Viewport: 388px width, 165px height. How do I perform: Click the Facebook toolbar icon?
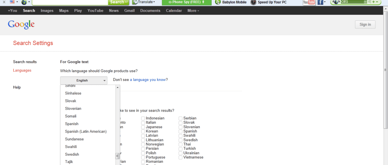tap(320, 2)
